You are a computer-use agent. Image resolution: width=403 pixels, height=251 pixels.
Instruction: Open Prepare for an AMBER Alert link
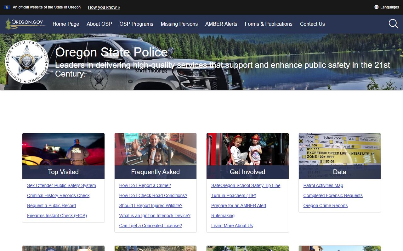point(239,206)
